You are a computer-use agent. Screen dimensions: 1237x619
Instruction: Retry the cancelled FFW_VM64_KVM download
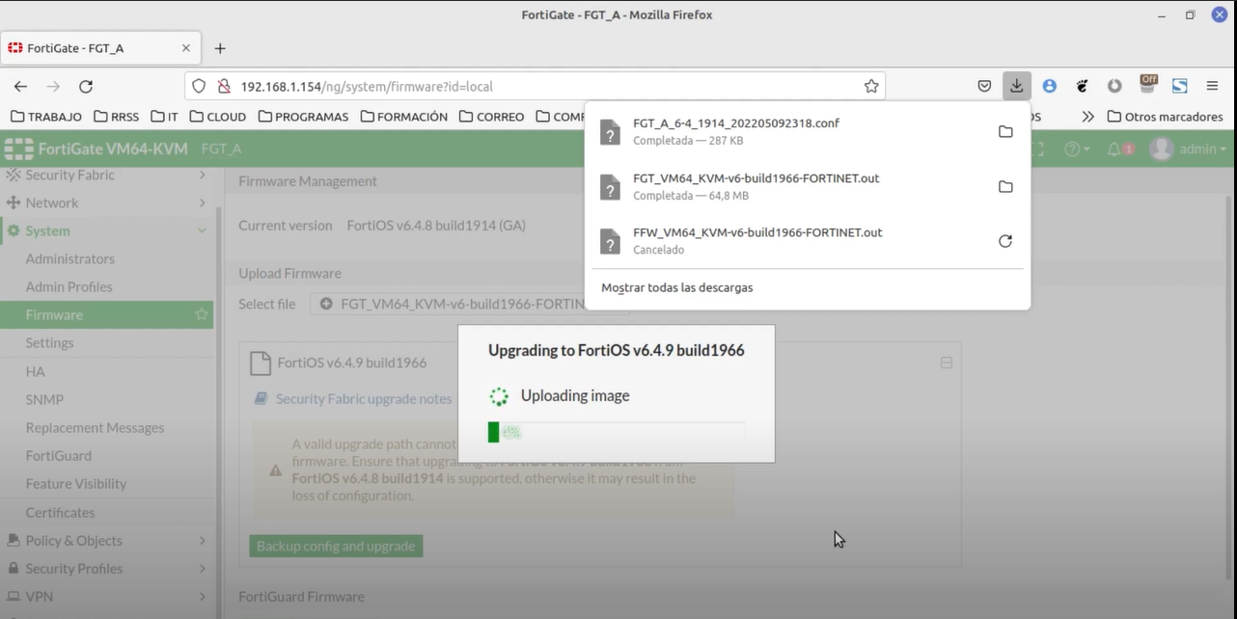click(1005, 241)
